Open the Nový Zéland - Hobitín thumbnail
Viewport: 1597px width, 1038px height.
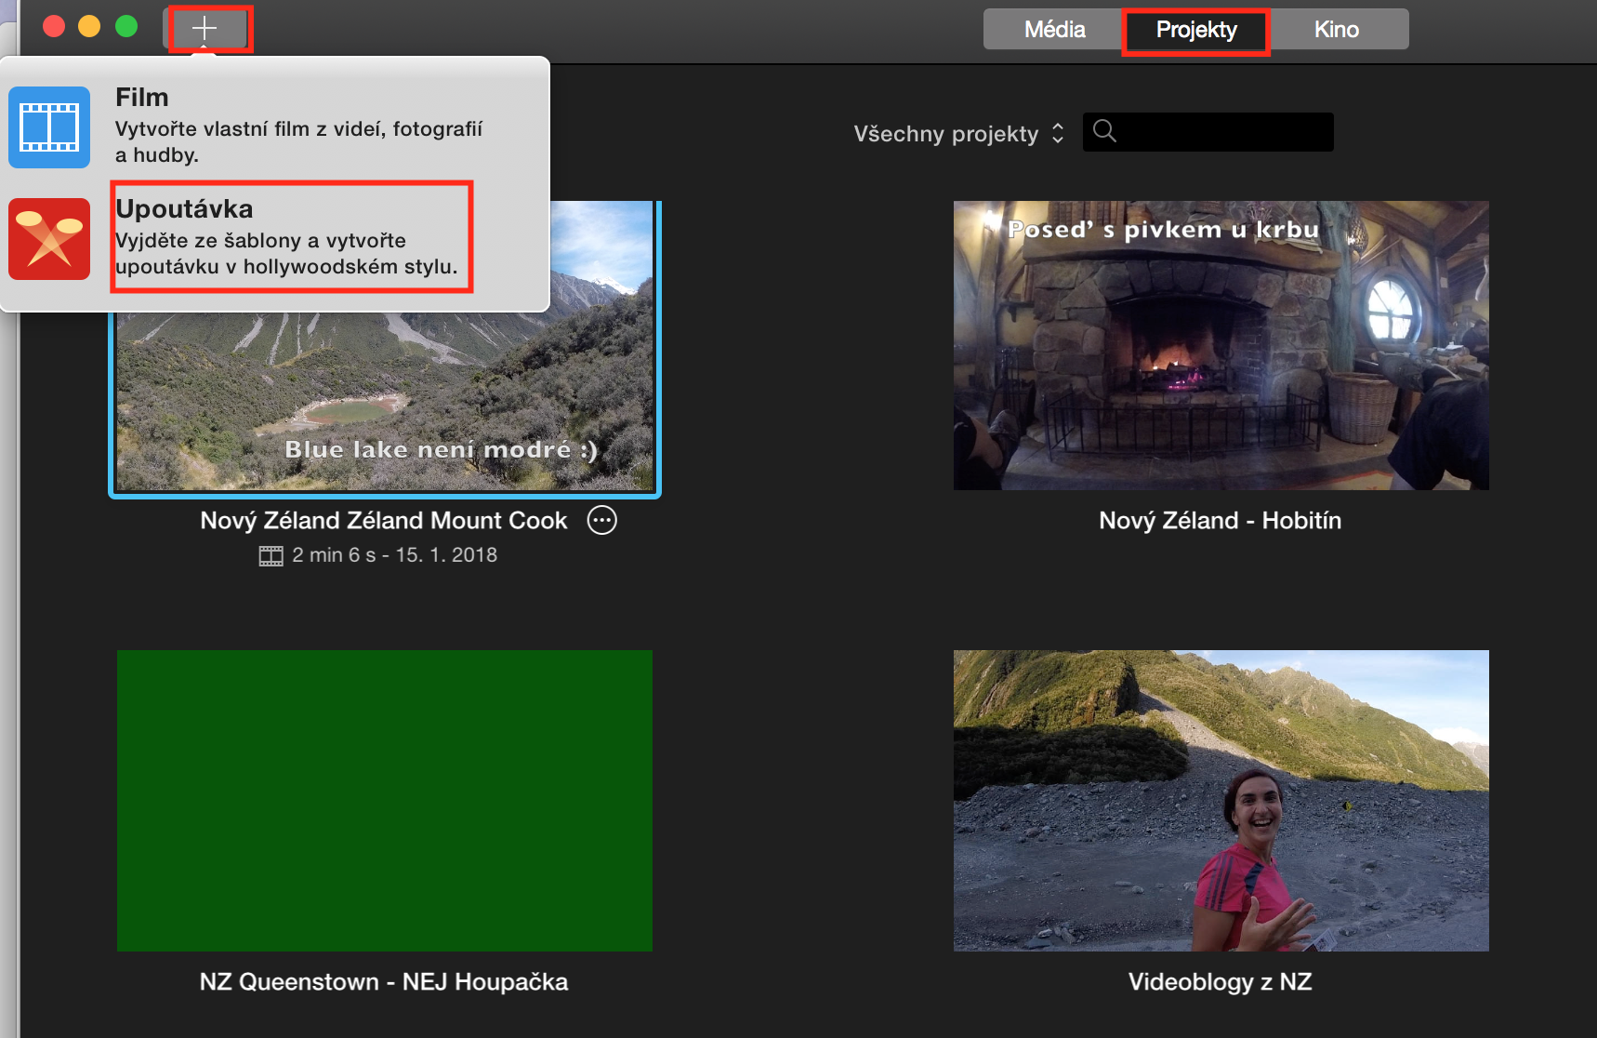coord(1221,345)
